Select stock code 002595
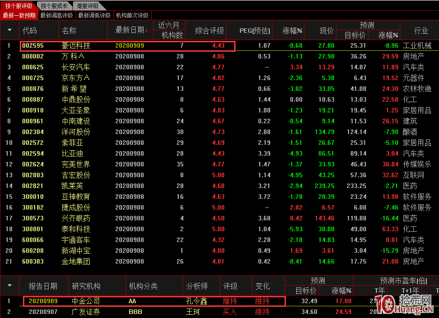Viewport: 439px width, 318px height. (x=33, y=45)
